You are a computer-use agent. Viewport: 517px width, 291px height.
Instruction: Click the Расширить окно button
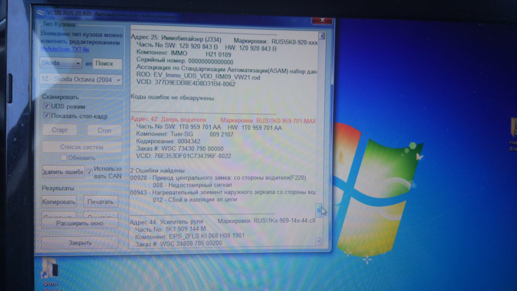(80, 223)
